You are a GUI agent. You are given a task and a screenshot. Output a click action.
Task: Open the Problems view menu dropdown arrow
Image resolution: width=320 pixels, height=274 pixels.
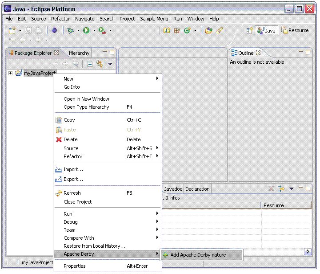click(292, 189)
